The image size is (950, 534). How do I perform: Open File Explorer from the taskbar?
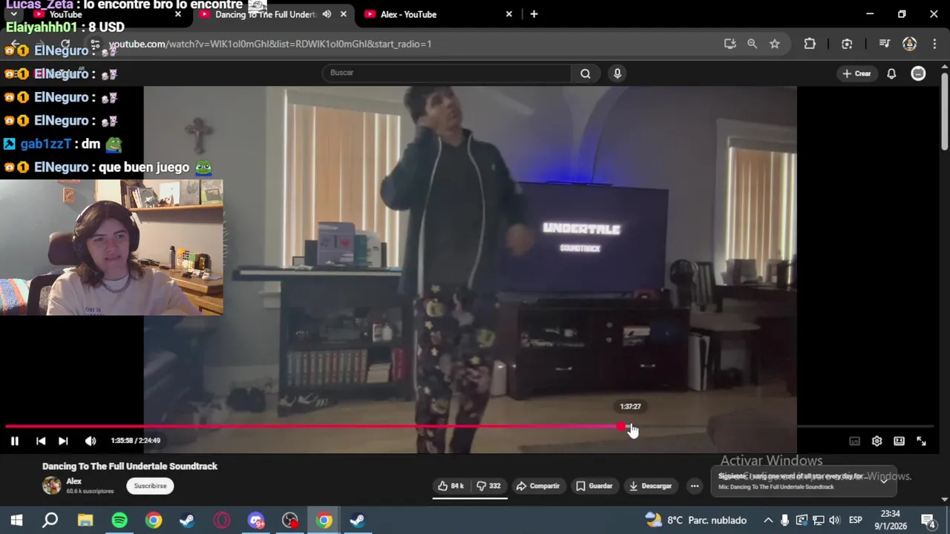85,520
